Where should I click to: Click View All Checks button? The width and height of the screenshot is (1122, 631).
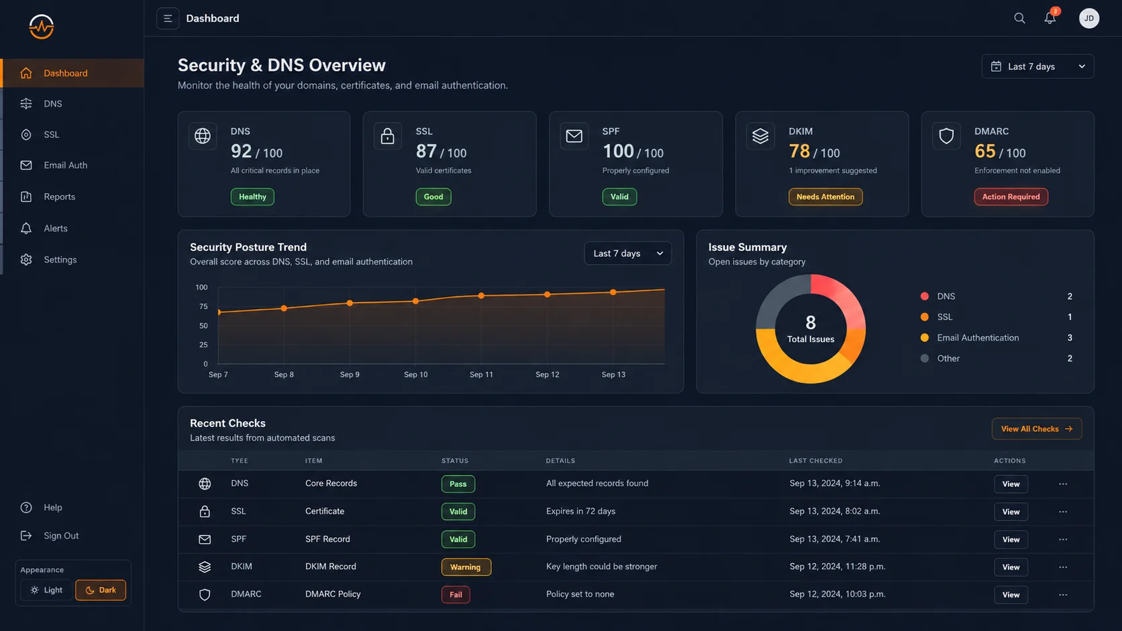pyautogui.click(x=1037, y=429)
